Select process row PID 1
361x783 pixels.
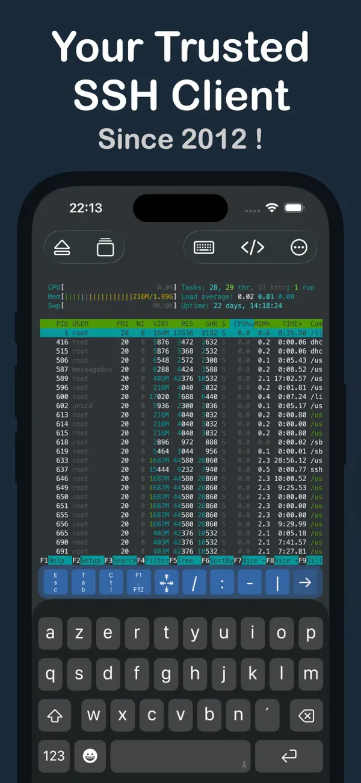[x=181, y=333]
